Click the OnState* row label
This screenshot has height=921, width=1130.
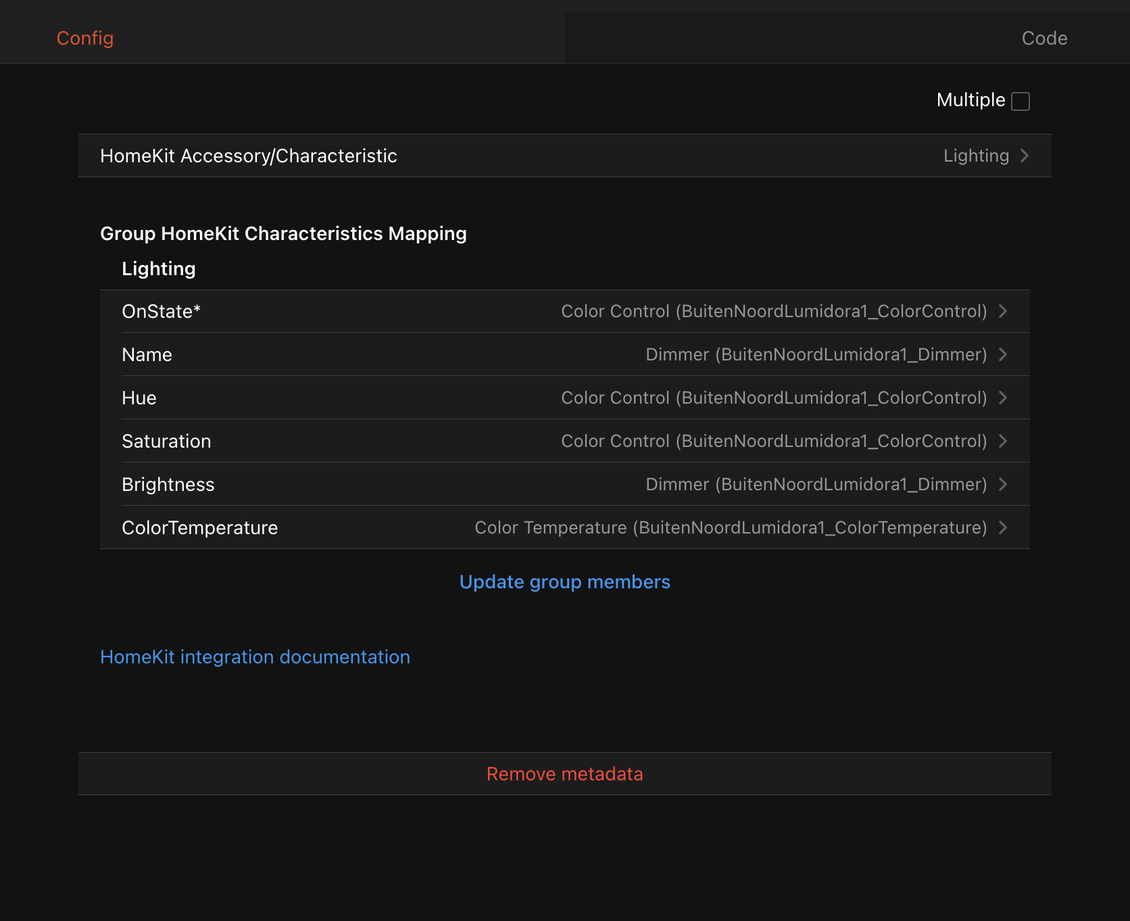point(161,311)
